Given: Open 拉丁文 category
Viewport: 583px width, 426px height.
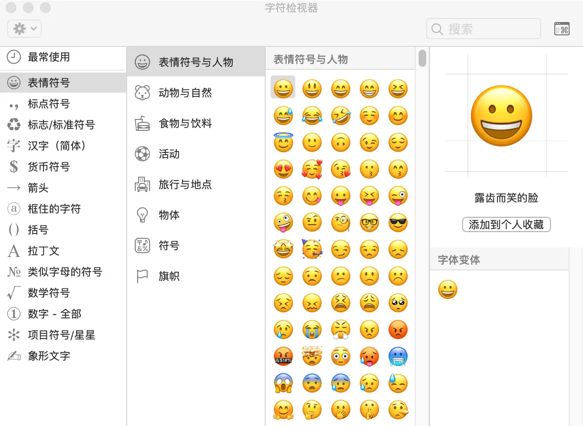Looking at the screenshot, I should tap(63, 251).
